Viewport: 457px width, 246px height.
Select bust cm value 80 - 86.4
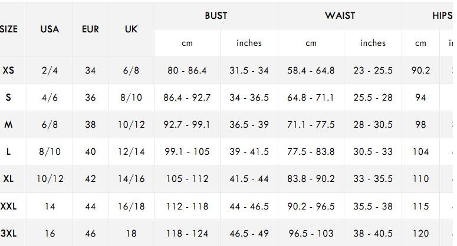[187, 71]
